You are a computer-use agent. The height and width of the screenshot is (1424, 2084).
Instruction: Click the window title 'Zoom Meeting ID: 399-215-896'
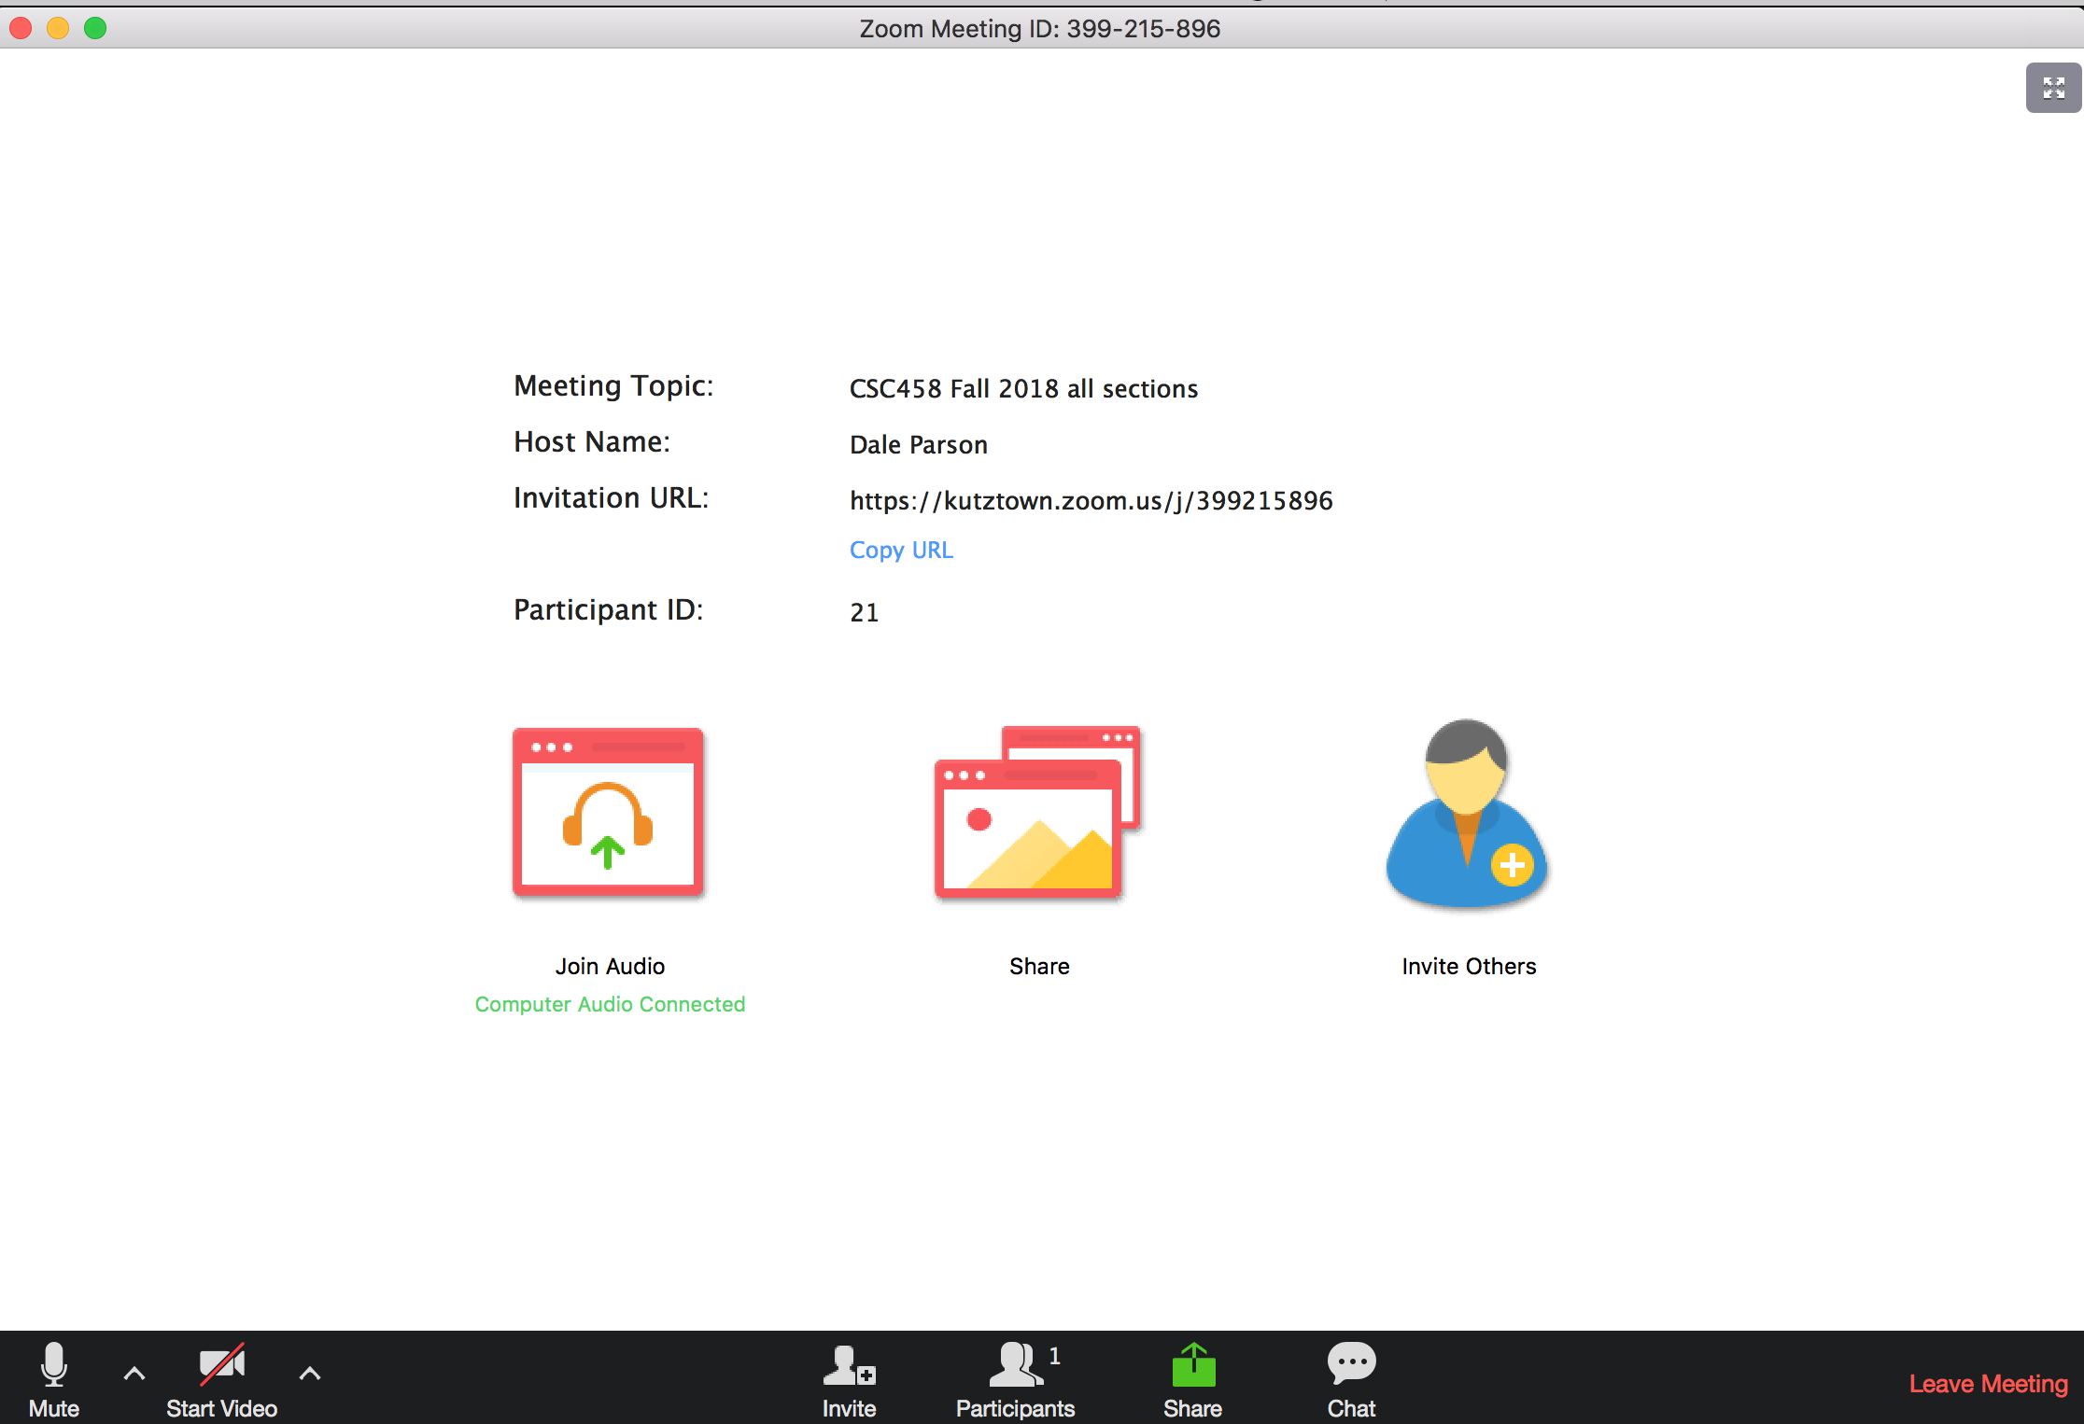[x=1040, y=29]
